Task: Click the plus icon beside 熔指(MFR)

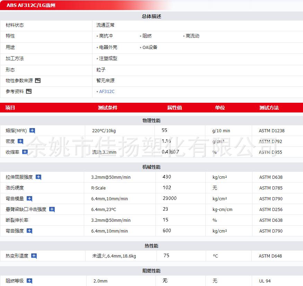Action: pos(32,131)
